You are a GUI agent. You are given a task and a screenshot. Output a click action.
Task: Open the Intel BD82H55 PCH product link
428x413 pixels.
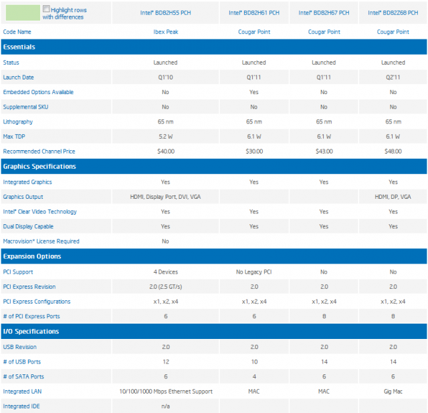click(165, 13)
